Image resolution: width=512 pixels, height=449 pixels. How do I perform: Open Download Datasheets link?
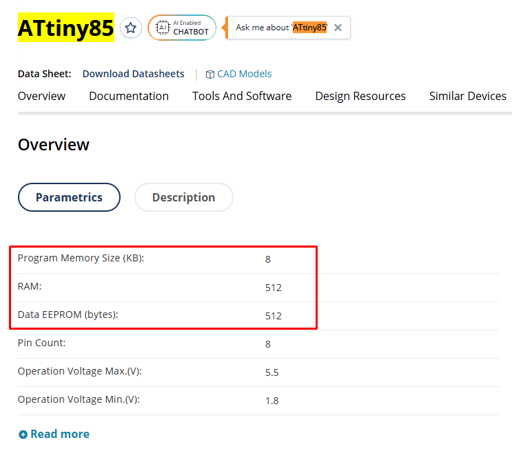click(x=133, y=74)
